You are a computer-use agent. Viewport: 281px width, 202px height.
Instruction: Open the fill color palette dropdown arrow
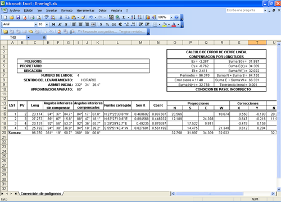[169, 24]
